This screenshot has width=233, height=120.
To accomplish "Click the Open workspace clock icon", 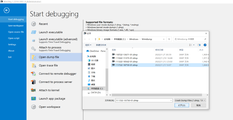I will click(x=33, y=107).
